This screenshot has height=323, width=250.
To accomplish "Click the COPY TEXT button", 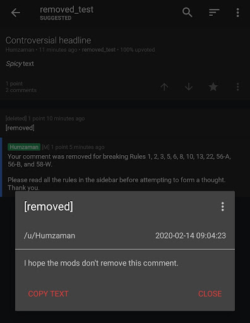I will pyautogui.click(x=49, y=293).
